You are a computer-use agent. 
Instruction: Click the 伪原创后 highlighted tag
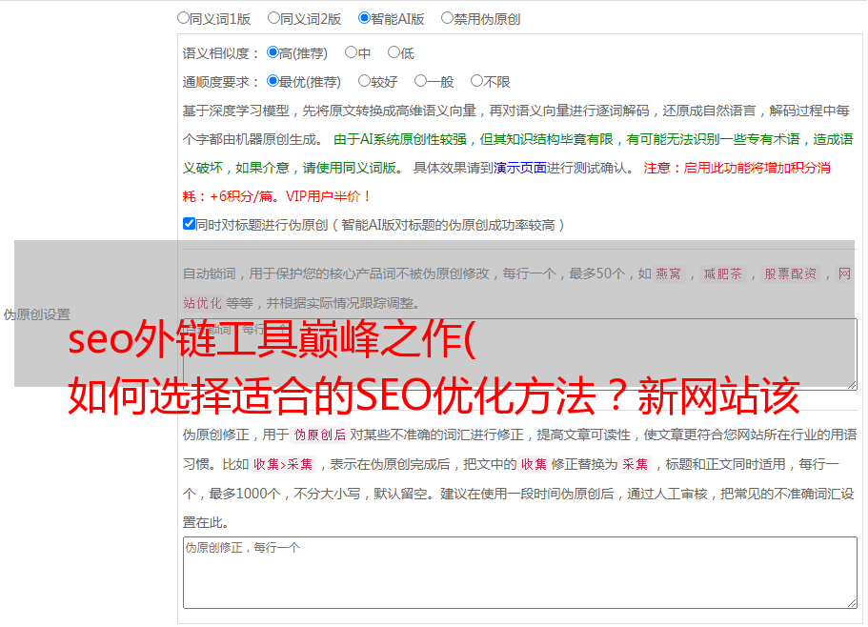320,435
